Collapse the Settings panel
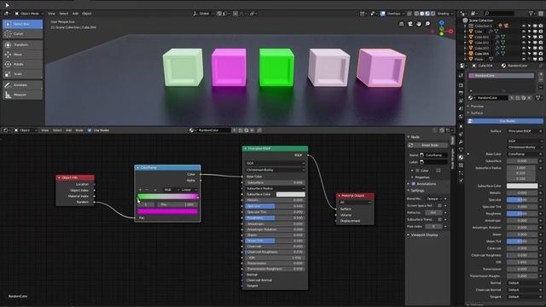This screenshot has height=307, width=546. pyautogui.click(x=417, y=190)
